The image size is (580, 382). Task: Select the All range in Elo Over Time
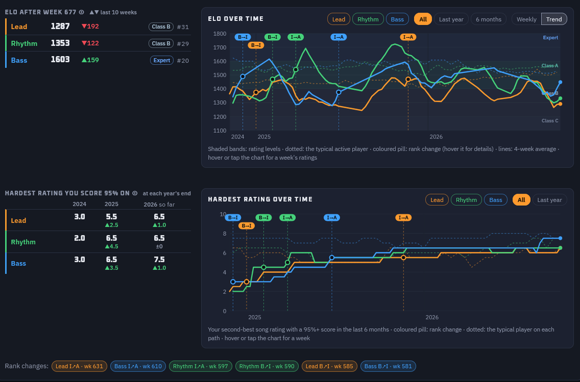point(423,19)
